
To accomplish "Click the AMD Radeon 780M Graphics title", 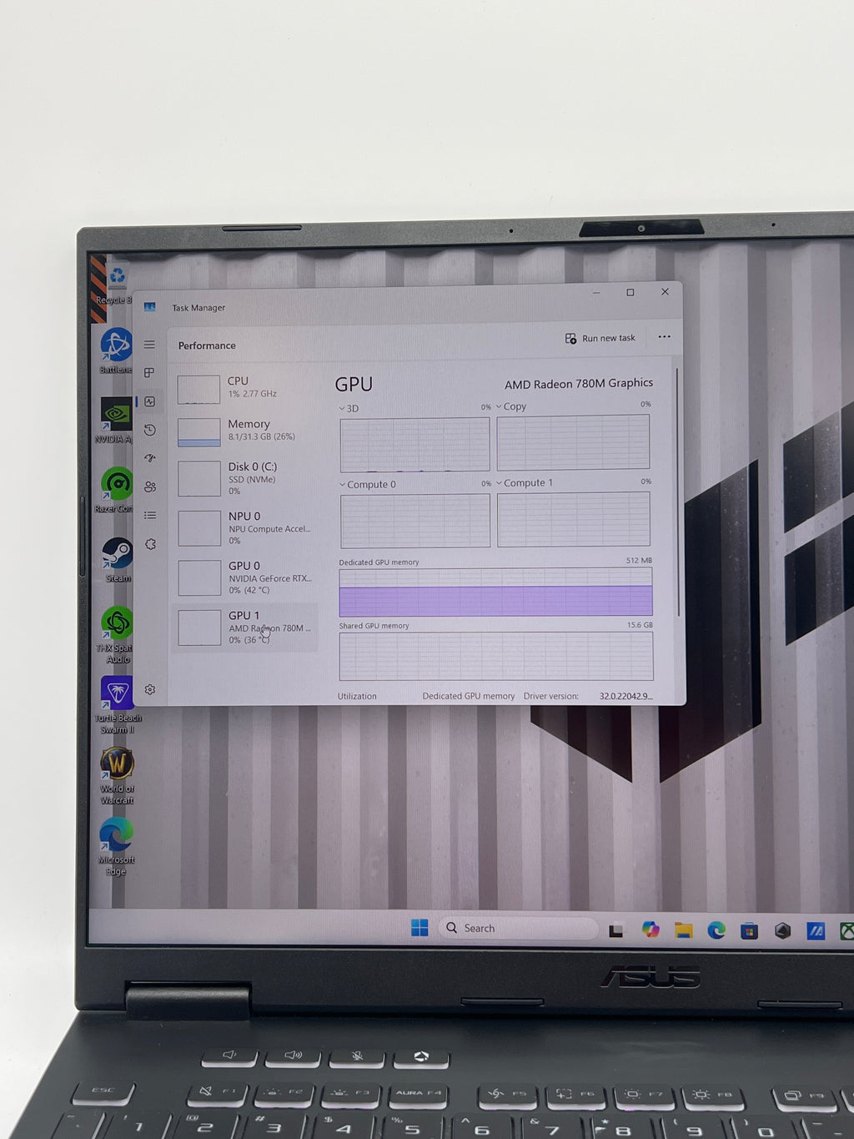I will 579,384.
